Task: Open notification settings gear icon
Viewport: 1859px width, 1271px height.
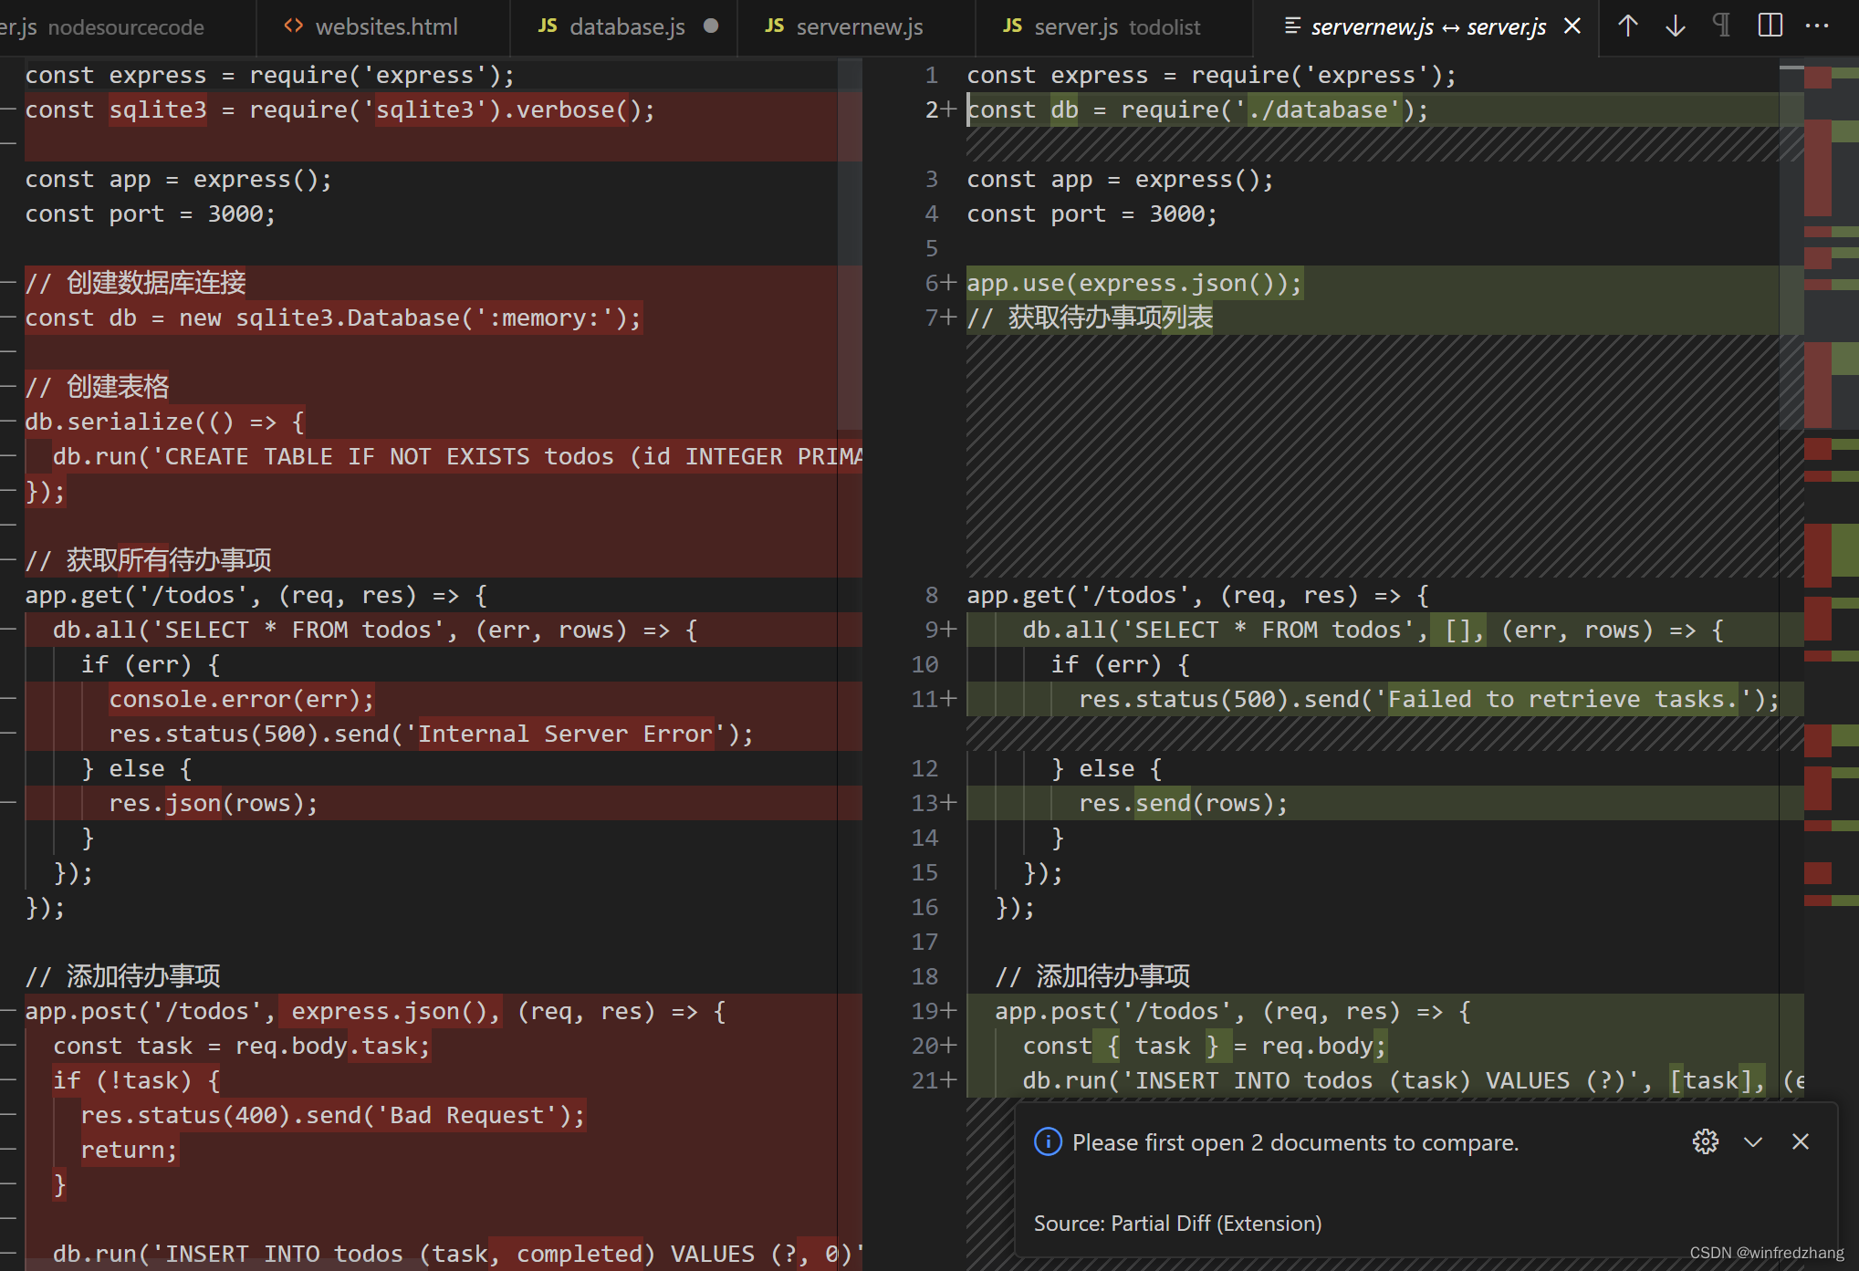Action: point(1705,1141)
